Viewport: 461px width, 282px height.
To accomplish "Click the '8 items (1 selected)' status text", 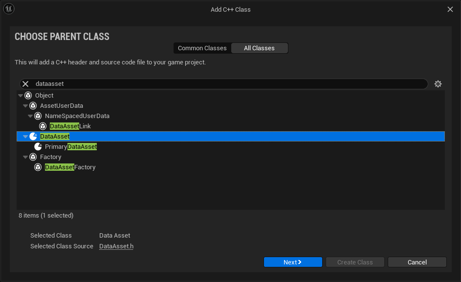I will click(x=46, y=215).
